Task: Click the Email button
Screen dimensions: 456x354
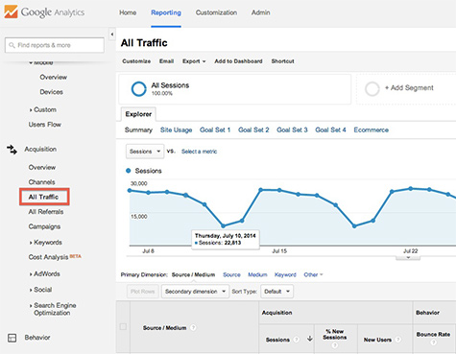Action: tap(166, 61)
